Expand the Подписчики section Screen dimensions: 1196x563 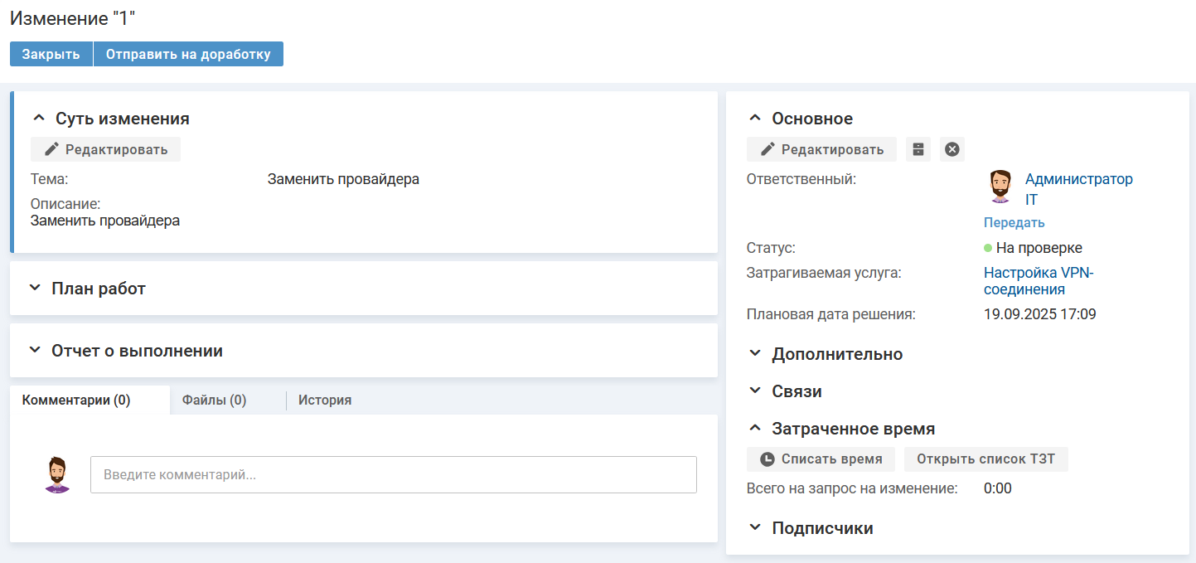(754, 528)
